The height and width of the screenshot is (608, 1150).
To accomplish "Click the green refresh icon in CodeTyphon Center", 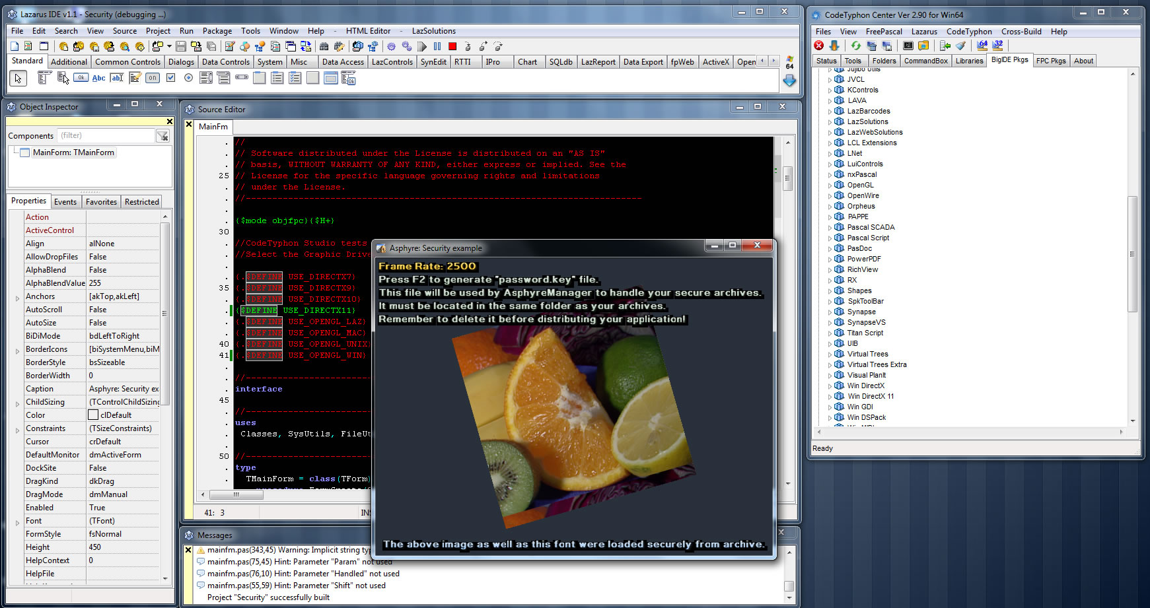I will pos(855,46).
